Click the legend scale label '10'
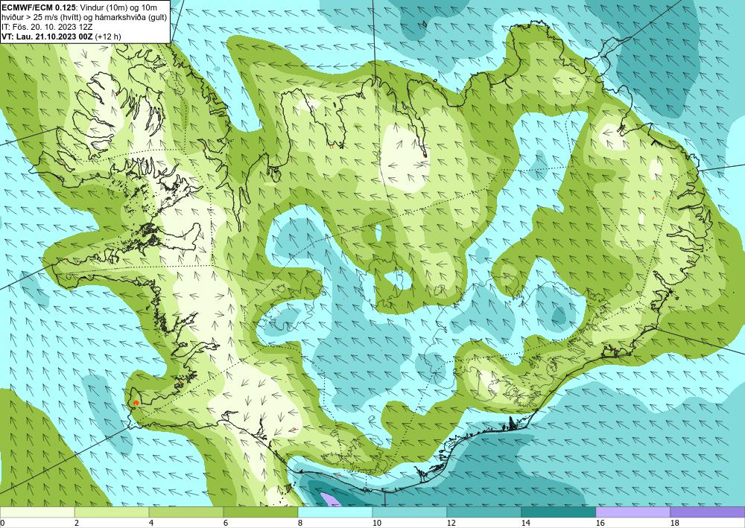The width and height of the screenshot is (745, 528). [x=376, y=523]
